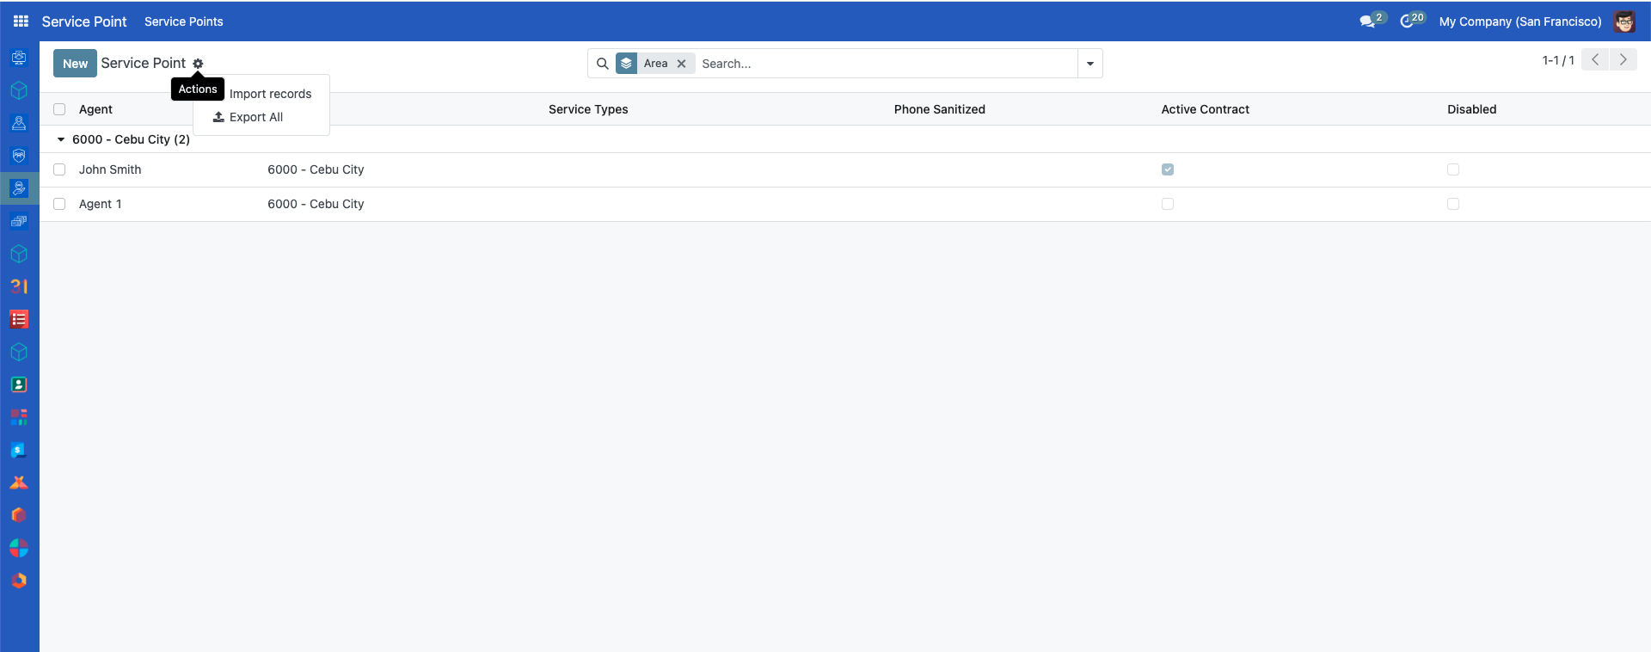Image resolution: width=1651 pixels, height=652 pixels.
Task: Open the orange ring hexagon app in sidebar
Action: (x=19, y=581)
